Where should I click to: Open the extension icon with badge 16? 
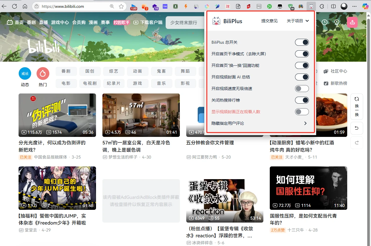tap(155, 7)
